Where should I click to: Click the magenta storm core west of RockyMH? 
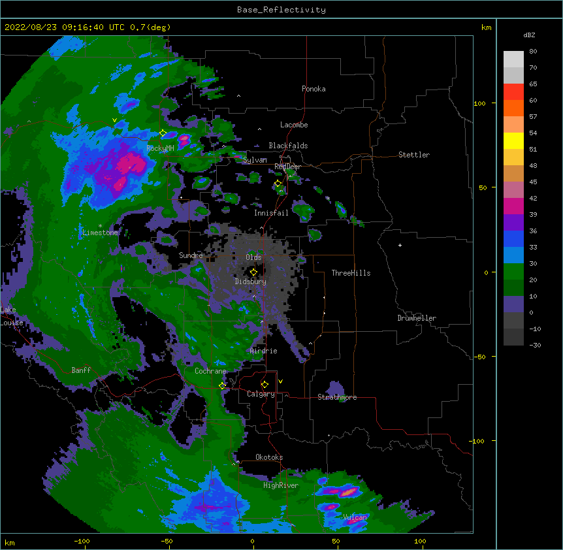131,165
